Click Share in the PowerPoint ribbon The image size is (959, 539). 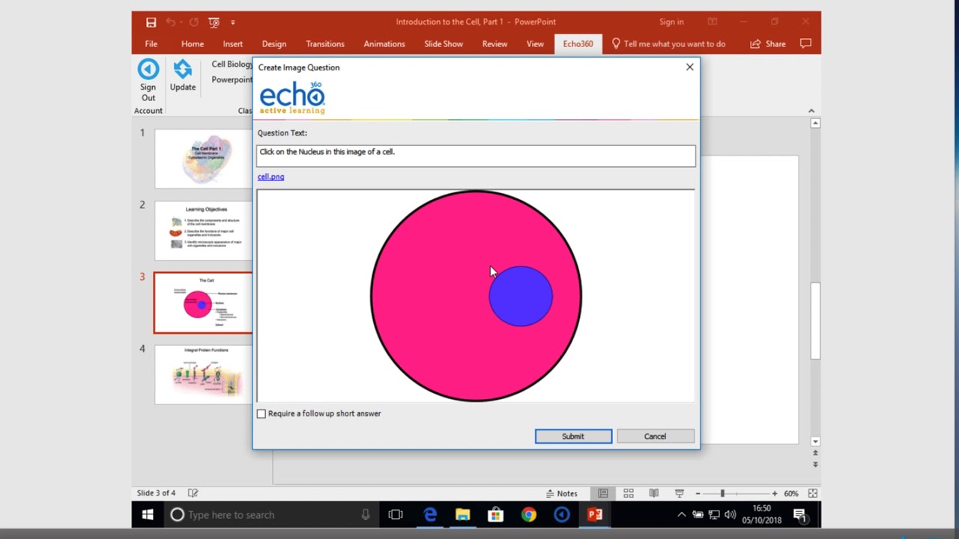pyautogui.click(x=768, y=43)
